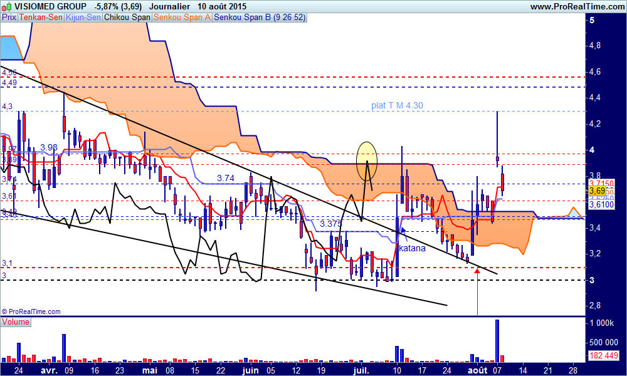The height and width of the screenshot is (376, 627).
Task: Click the 500 000 volume axis label
Action: click(x=604, y=342)
